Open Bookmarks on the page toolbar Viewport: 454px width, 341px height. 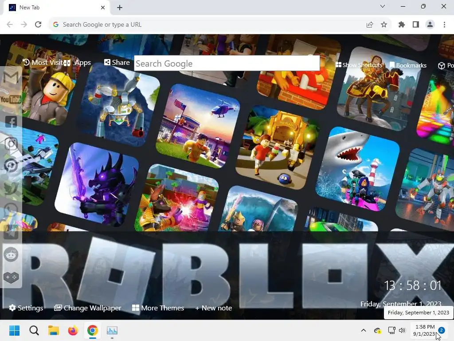(x=408, y=65)
